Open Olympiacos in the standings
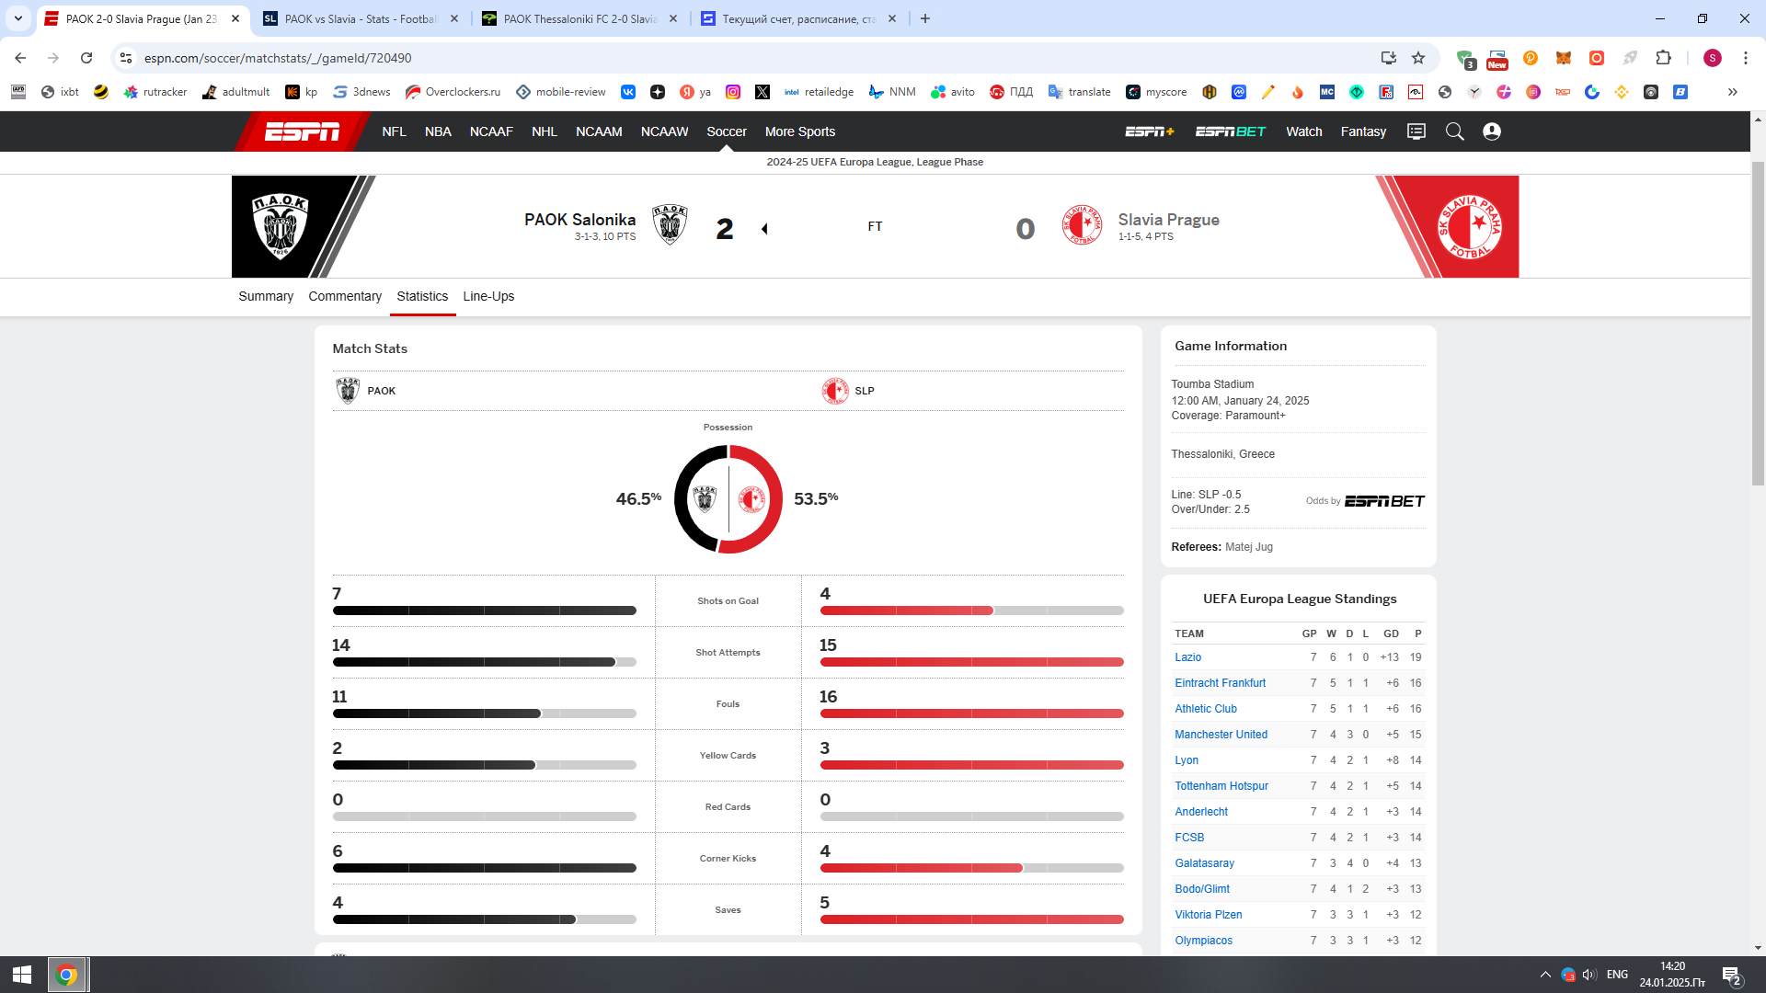This screenshot has width=1766, height=993. [x=1203, y=941]
